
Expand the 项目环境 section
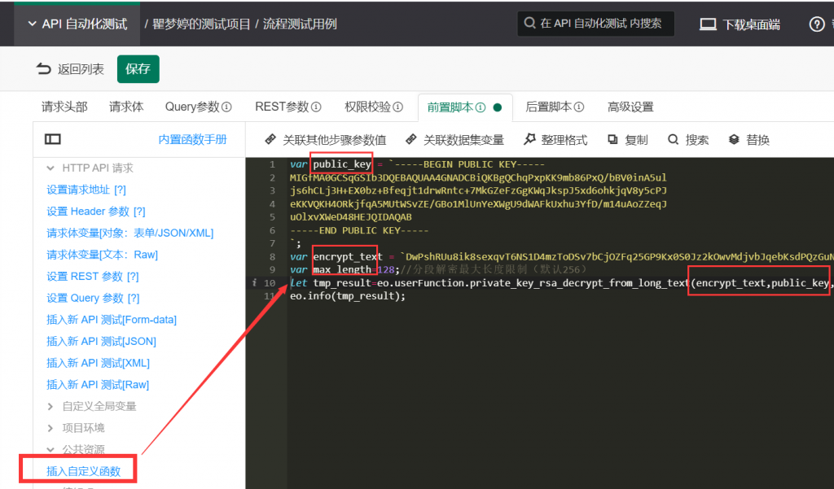click(x=50, y=428)
